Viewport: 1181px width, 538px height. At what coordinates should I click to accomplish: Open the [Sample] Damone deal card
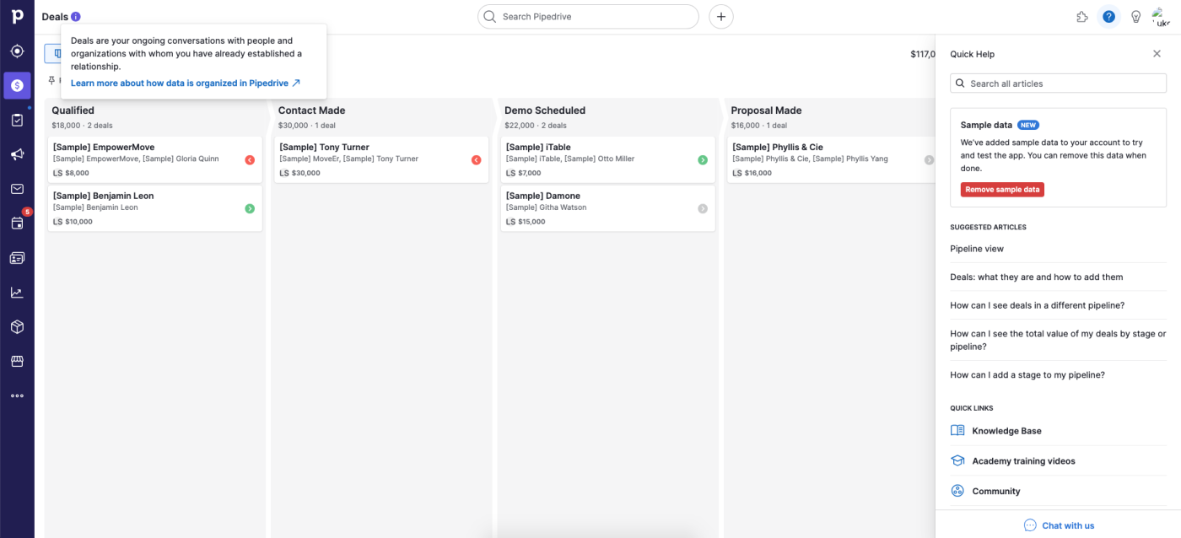click(x=607, y=208)
